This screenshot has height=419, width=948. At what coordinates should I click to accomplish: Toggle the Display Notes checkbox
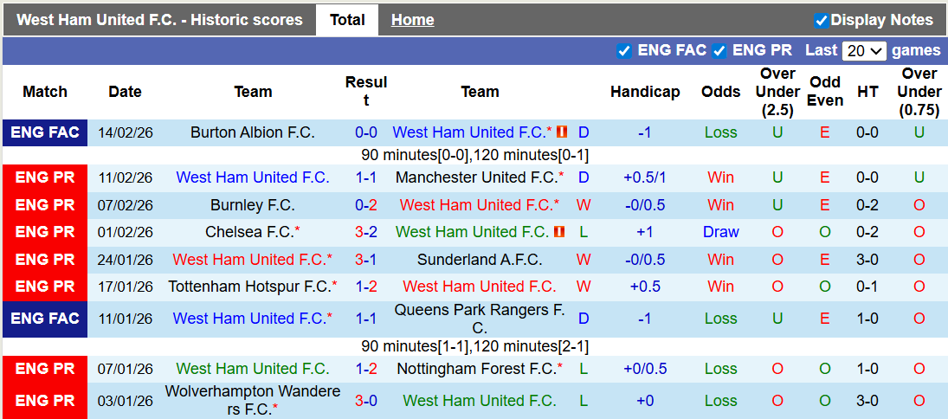(x=821, y=20)
